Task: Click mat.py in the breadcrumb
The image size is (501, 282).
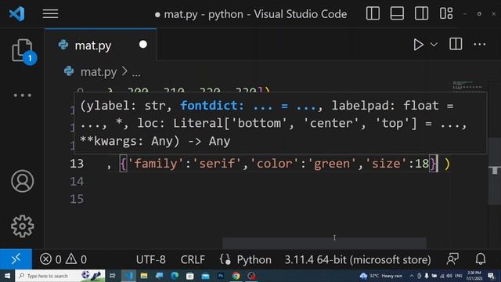Action: click(x=99, y=71)
